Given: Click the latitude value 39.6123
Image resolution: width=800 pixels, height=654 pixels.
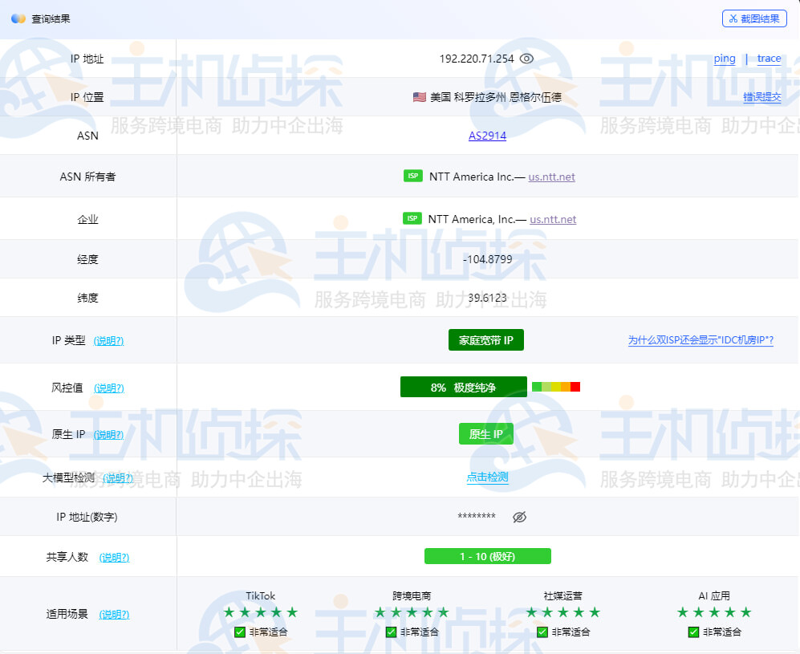Looking at the screenshot, I should pyautogui.click(x=487, y=298).
